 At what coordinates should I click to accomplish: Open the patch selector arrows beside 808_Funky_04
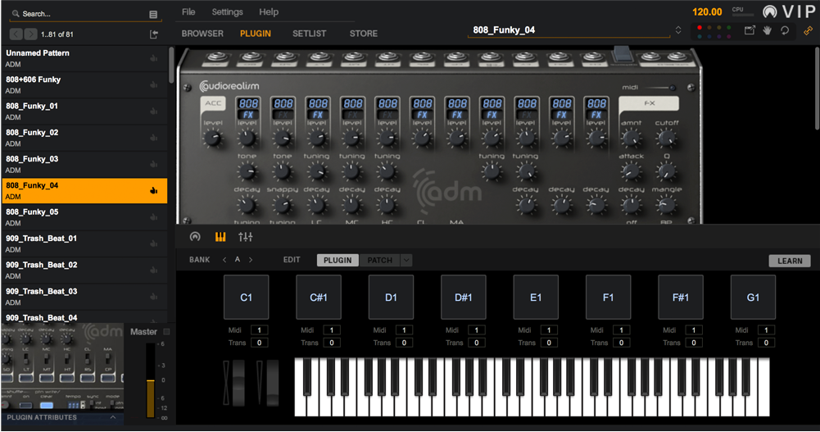coord(677,30)
